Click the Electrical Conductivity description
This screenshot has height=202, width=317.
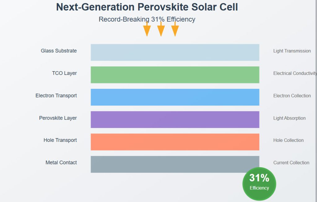tap(295, 73)
